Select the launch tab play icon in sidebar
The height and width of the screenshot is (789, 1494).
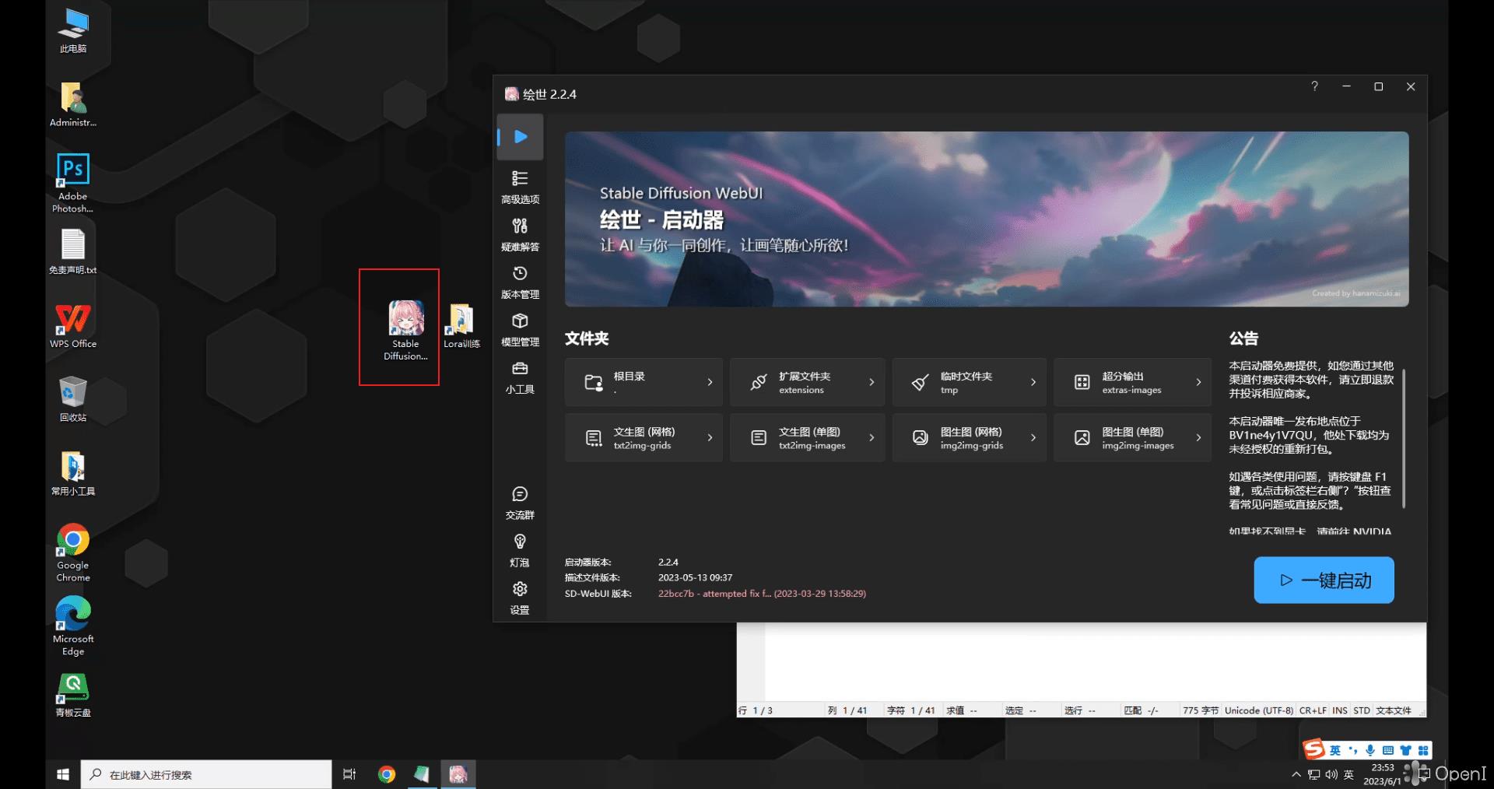click(521, 137)
